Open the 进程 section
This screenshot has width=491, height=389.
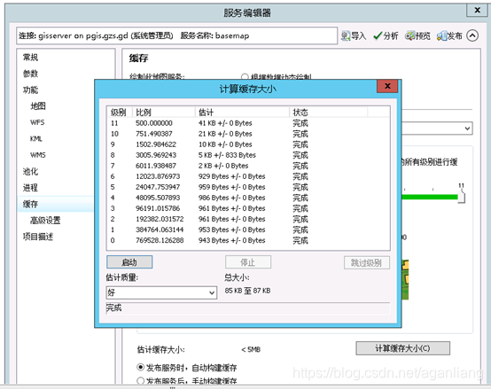30,188
